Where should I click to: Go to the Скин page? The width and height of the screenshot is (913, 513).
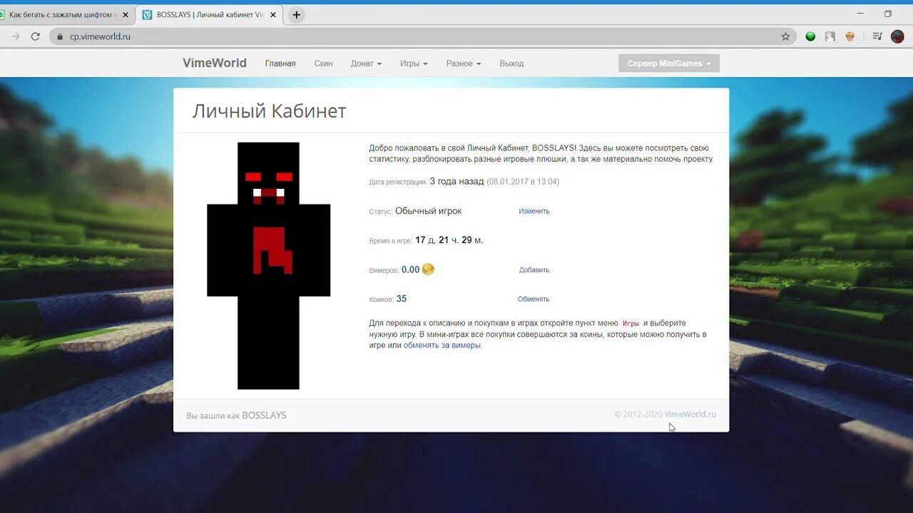[x=323, y=63]
